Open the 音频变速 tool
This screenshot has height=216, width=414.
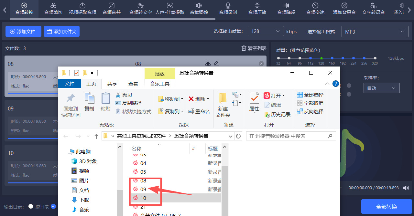coord(315,9)
